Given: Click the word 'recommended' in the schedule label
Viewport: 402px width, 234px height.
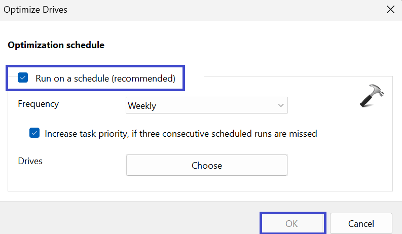Looking at the screenshot, I should click(x=143, y=79).
